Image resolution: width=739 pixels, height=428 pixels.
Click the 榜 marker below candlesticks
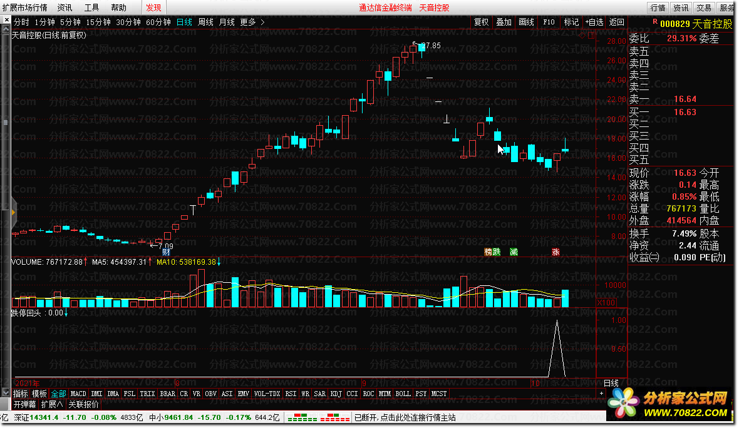488,252
